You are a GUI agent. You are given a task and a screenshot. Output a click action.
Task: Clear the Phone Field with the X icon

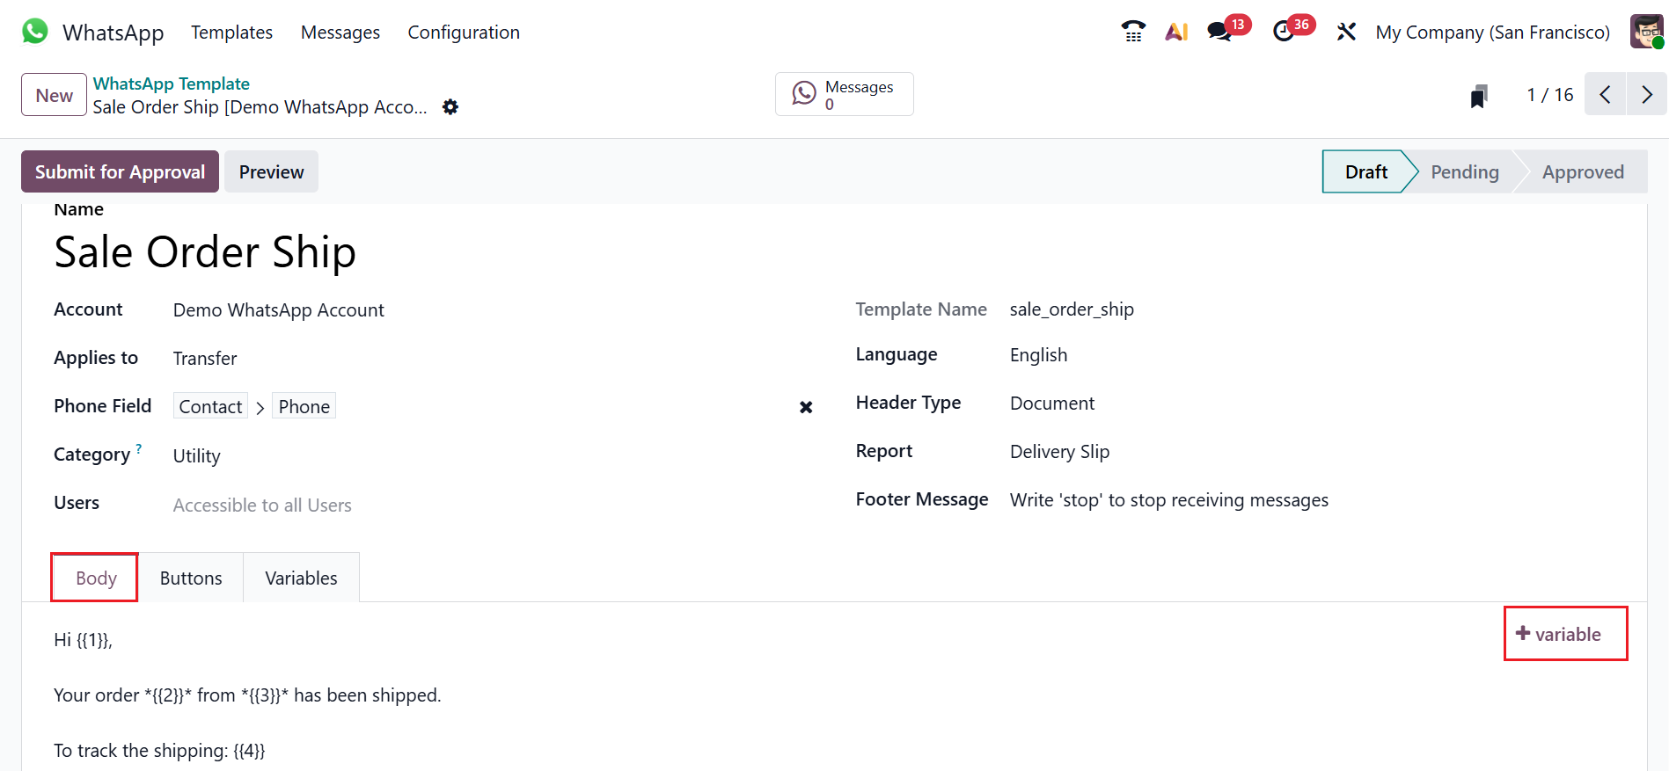click(x=806, y=407)
